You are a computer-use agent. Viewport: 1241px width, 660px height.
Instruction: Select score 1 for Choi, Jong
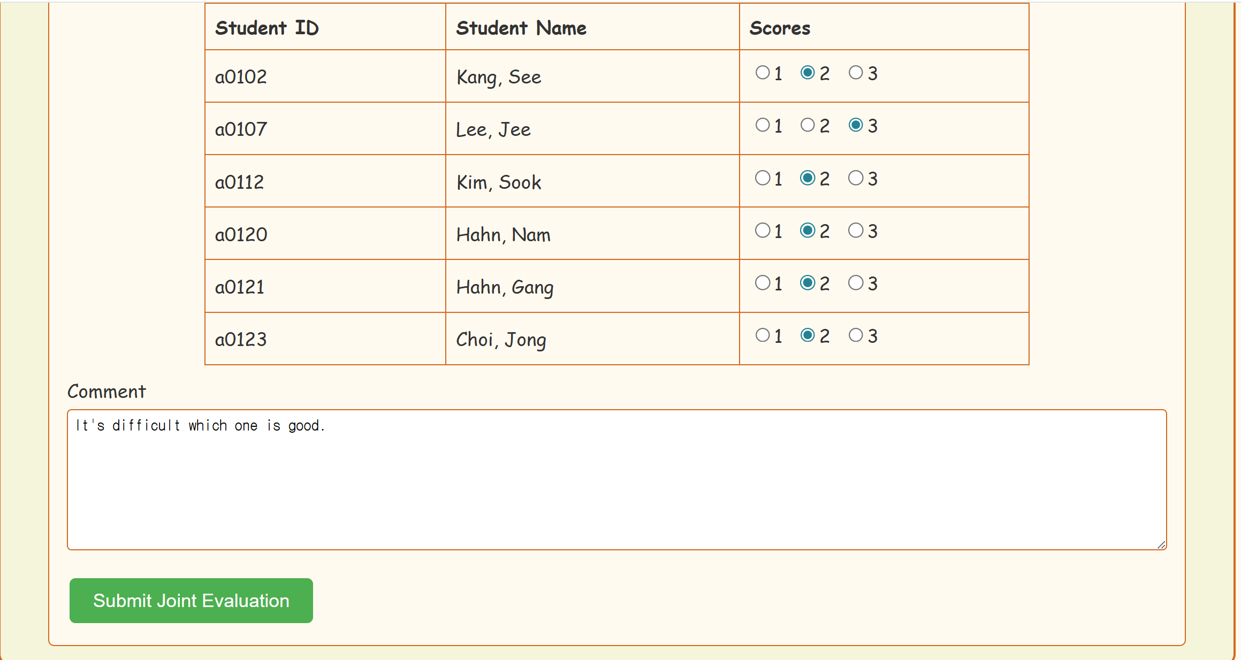click(x=763, y=335)
